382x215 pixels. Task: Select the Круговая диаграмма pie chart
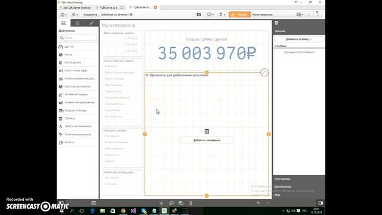[78, 87]
